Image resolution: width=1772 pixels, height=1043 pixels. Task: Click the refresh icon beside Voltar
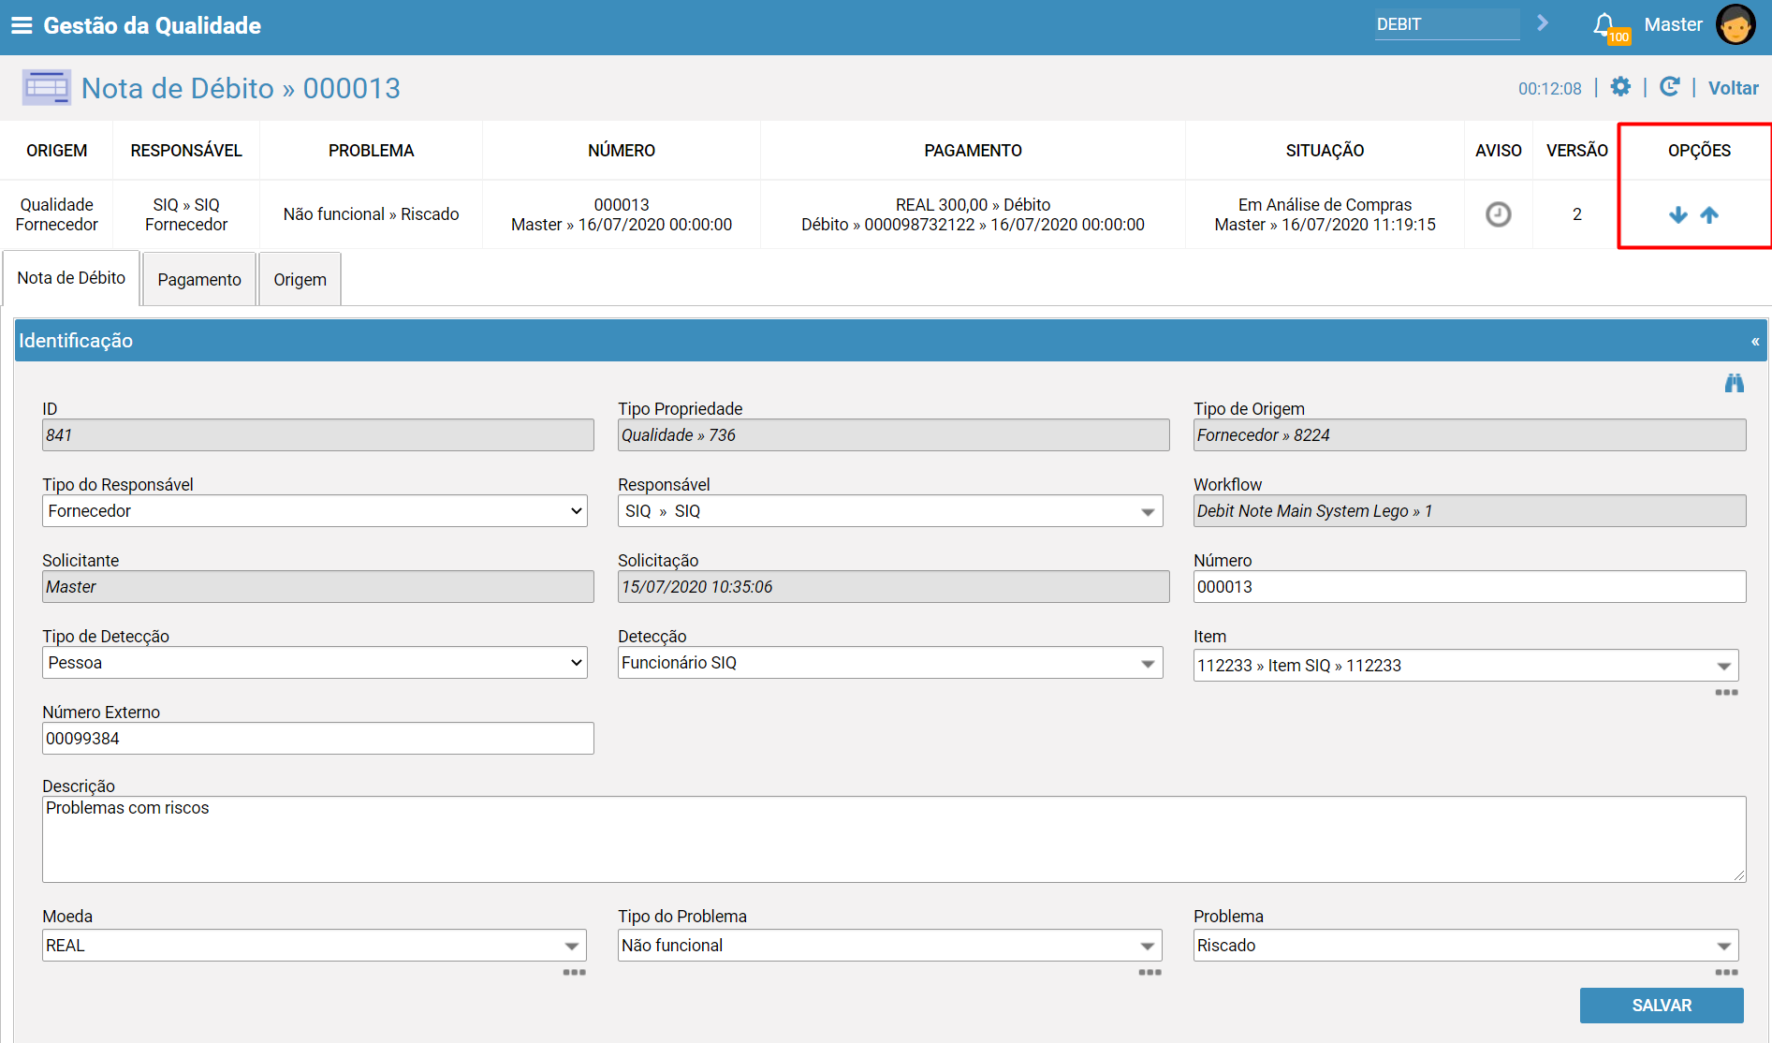pyautogui.click(x=1669, y=87)
